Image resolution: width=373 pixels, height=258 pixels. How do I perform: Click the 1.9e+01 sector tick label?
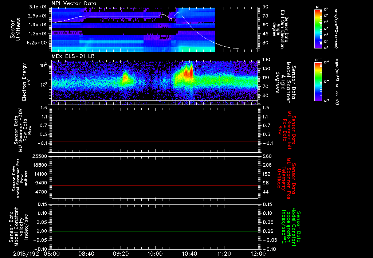coord(38,25)
